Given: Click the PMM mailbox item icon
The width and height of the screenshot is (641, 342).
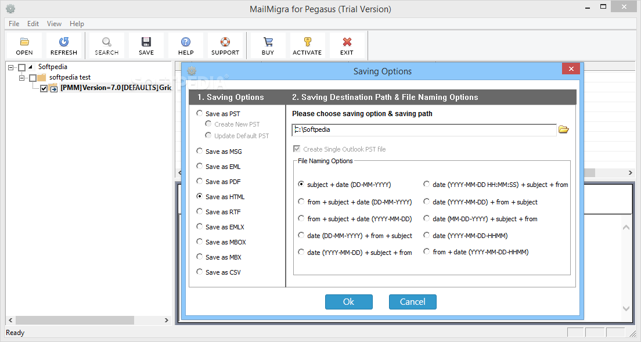Looking at the screenshot, I should point(53,88).
